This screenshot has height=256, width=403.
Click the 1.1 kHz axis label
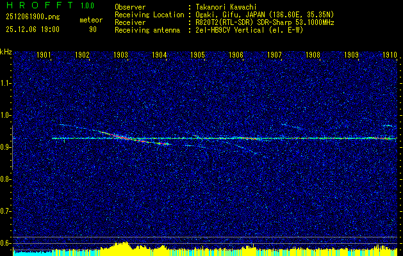[6, 83]
